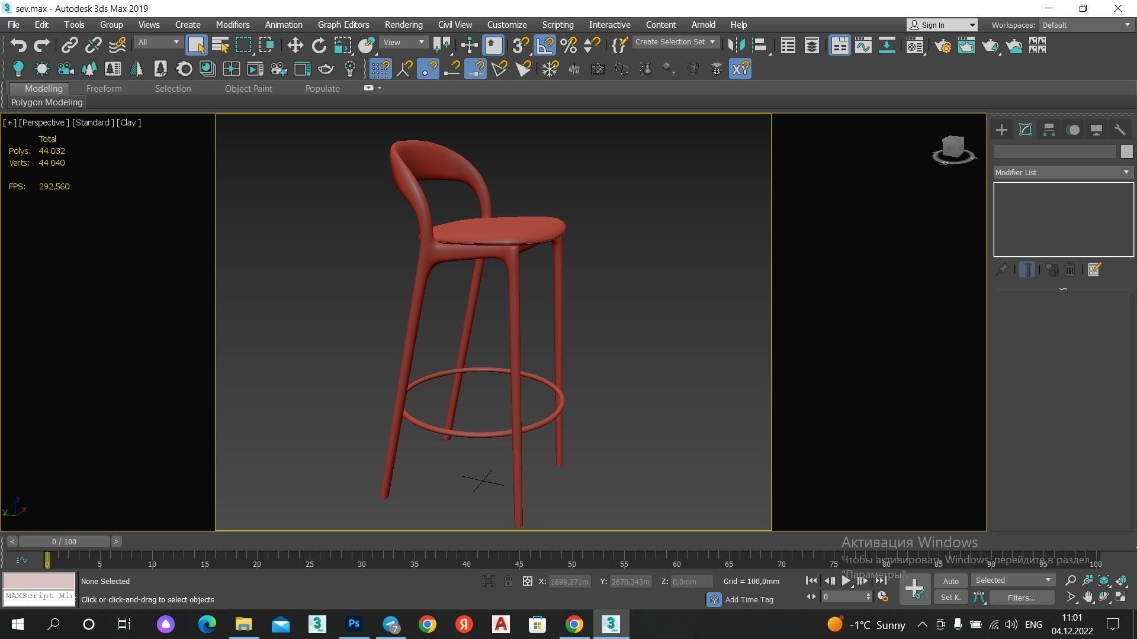The width and height of the screenshot is (1137, 639).
Task: Open the Motion command panel tab
Action: [1072, 130]
